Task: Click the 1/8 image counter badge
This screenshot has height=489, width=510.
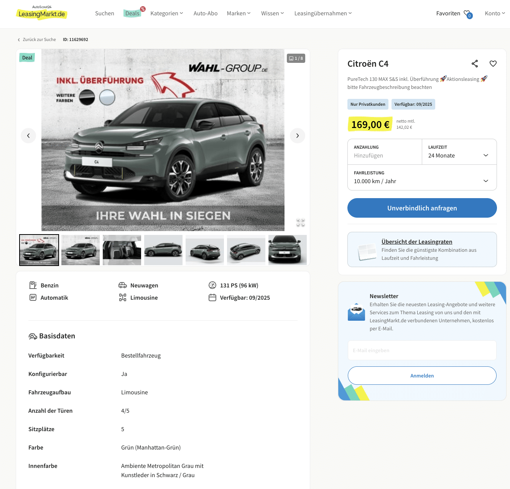Action: [x=296, y=58]
